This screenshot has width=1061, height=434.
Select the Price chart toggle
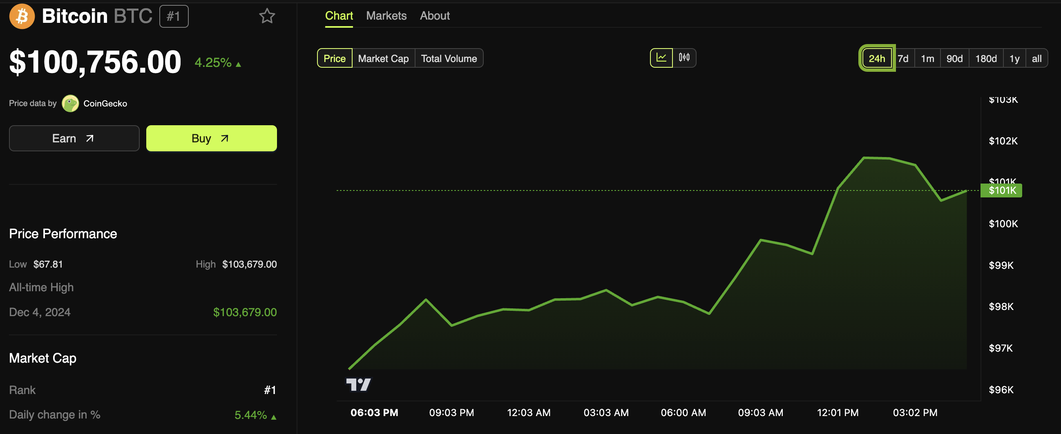[x=335, y=58]
